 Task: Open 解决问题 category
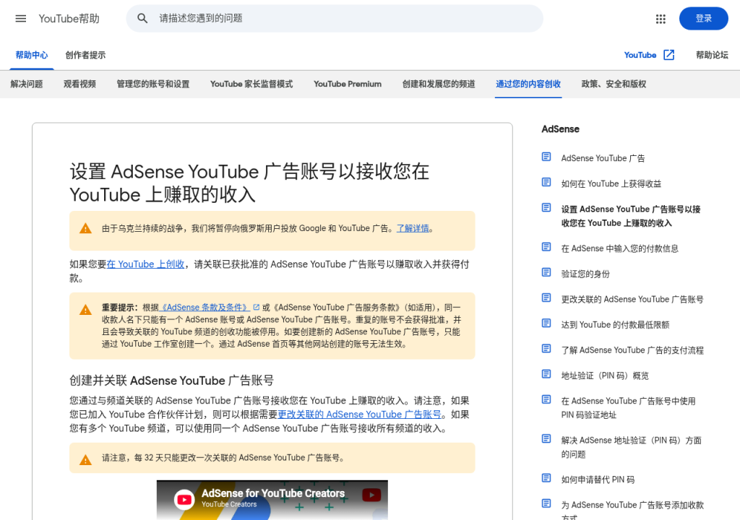(x=27, y=84)
